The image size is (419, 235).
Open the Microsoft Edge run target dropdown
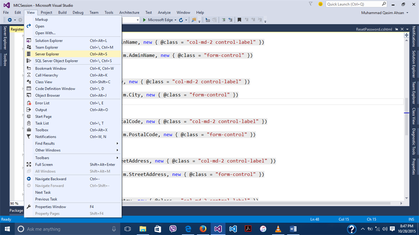(176, 20)
